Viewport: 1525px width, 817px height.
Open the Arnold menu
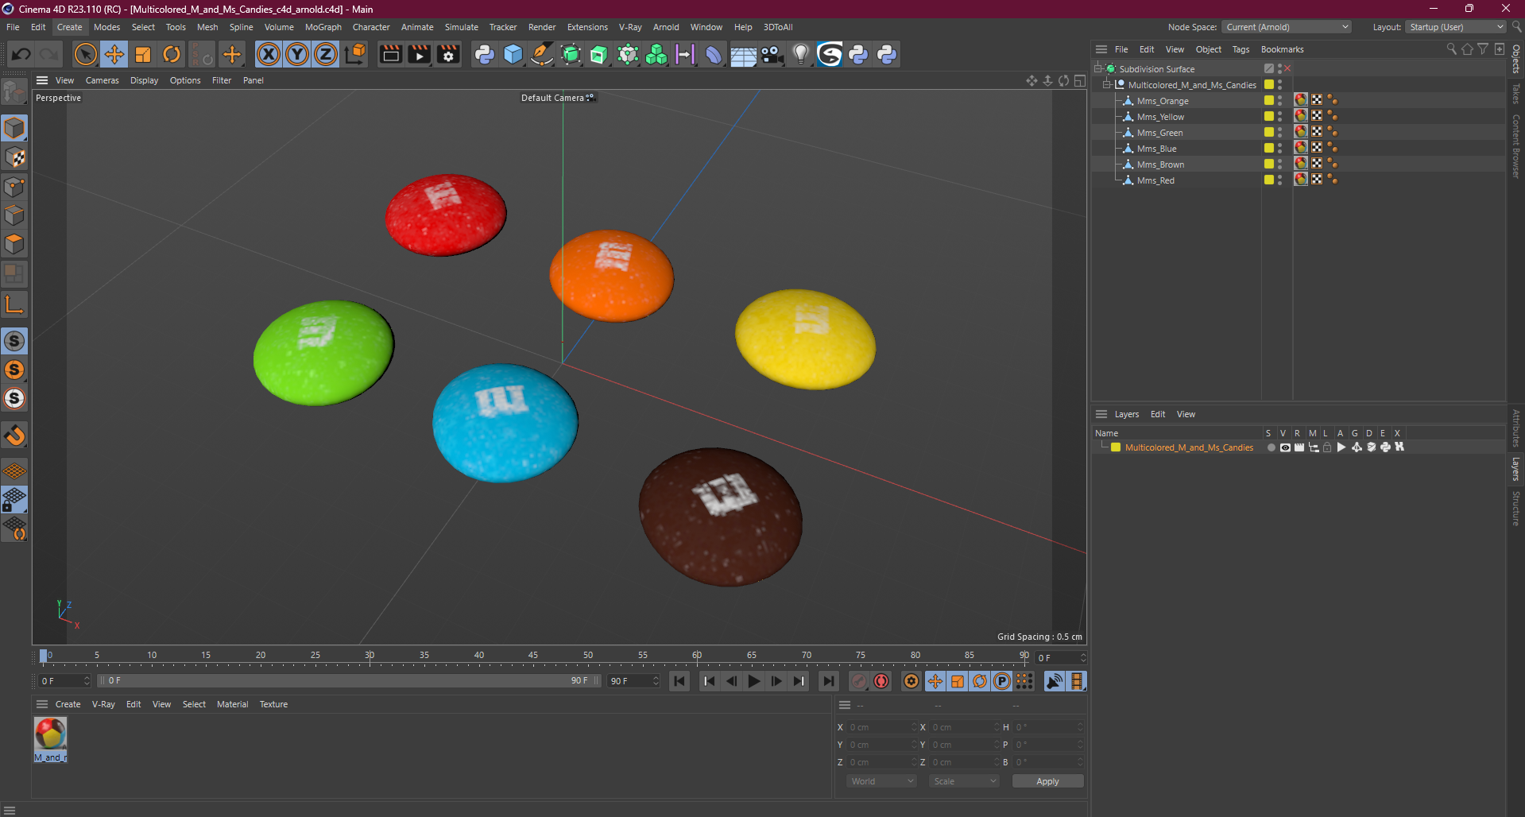coord(666,27)
